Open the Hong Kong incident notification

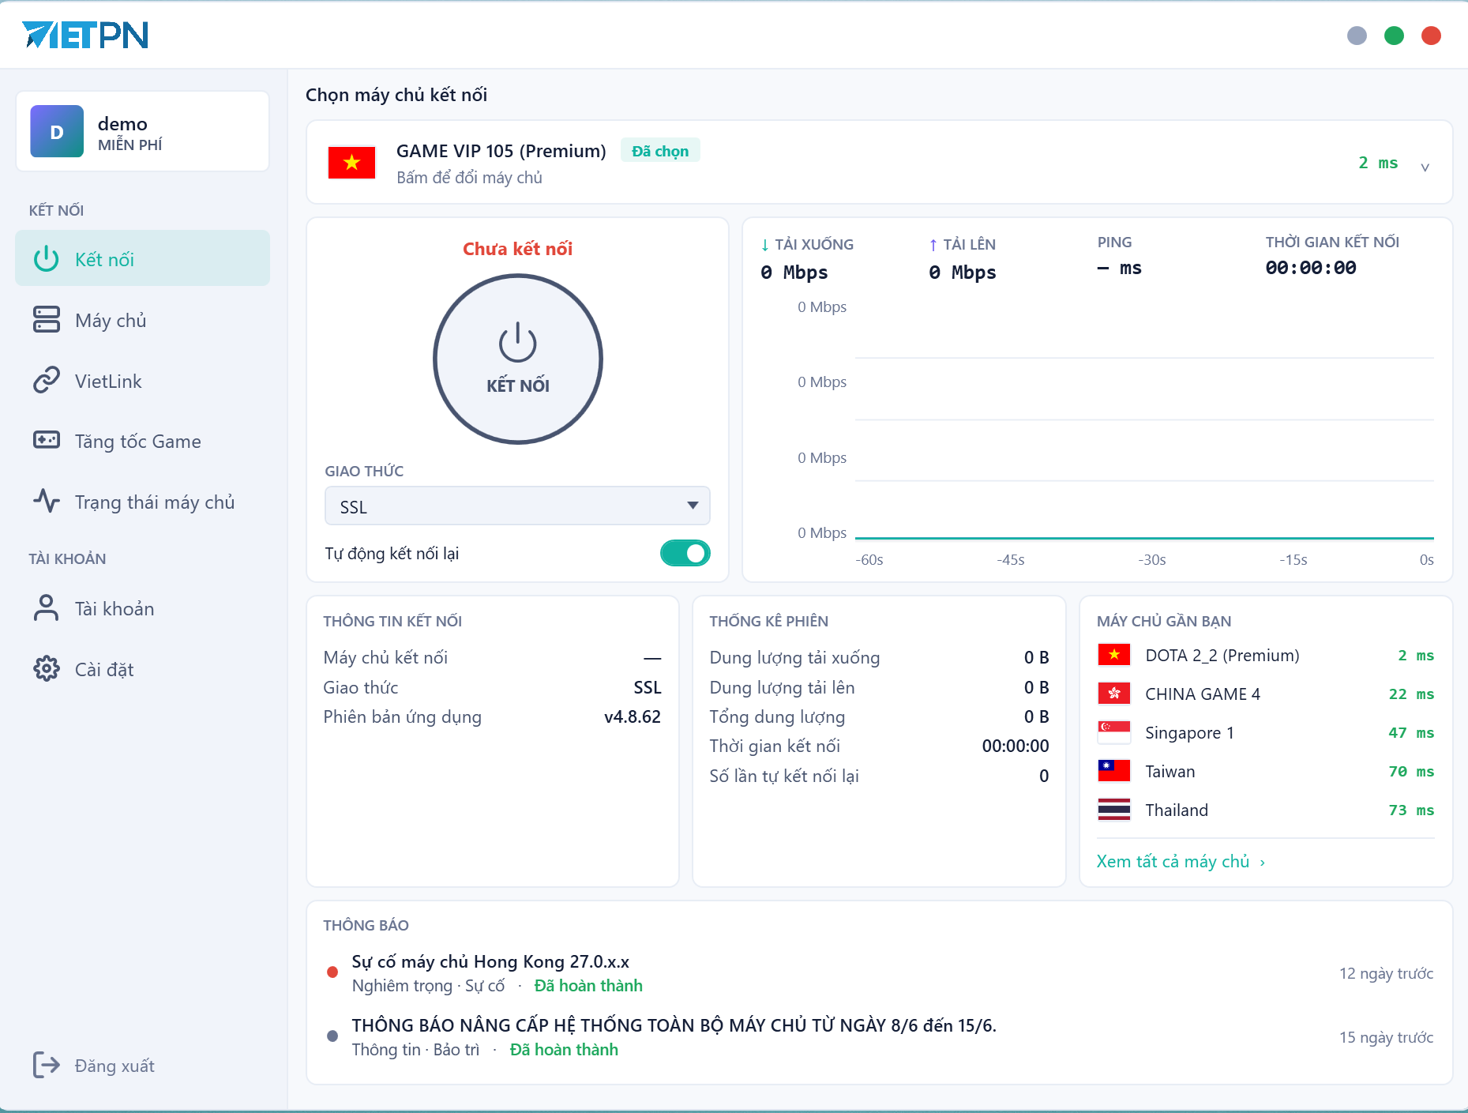pyautogui.click(x=880, y=973)
